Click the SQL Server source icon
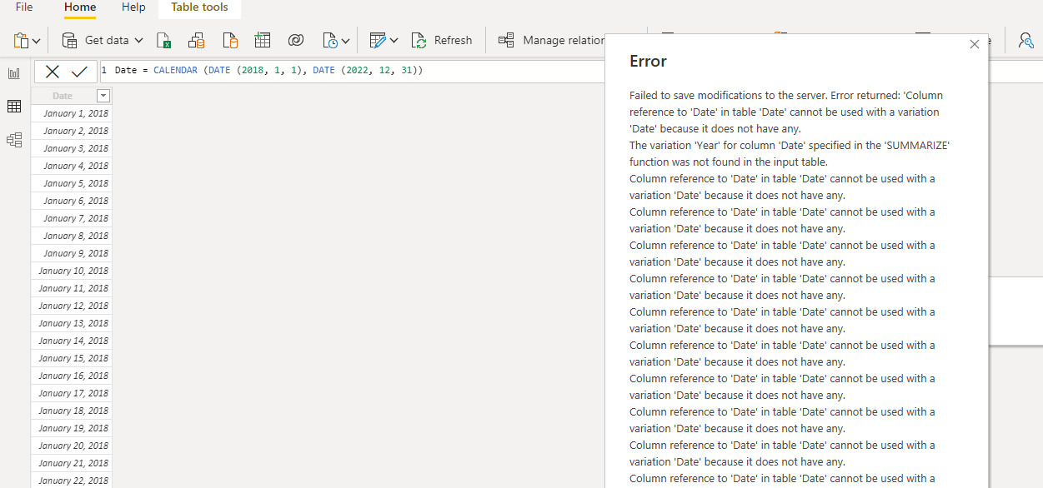The image size is (1043, 488). point(230,40)
